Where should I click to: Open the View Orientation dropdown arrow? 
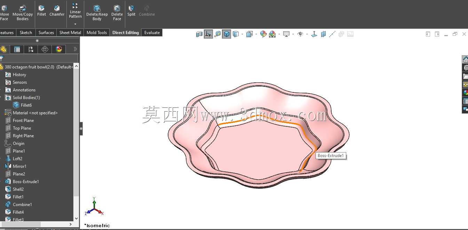[256, 34]
